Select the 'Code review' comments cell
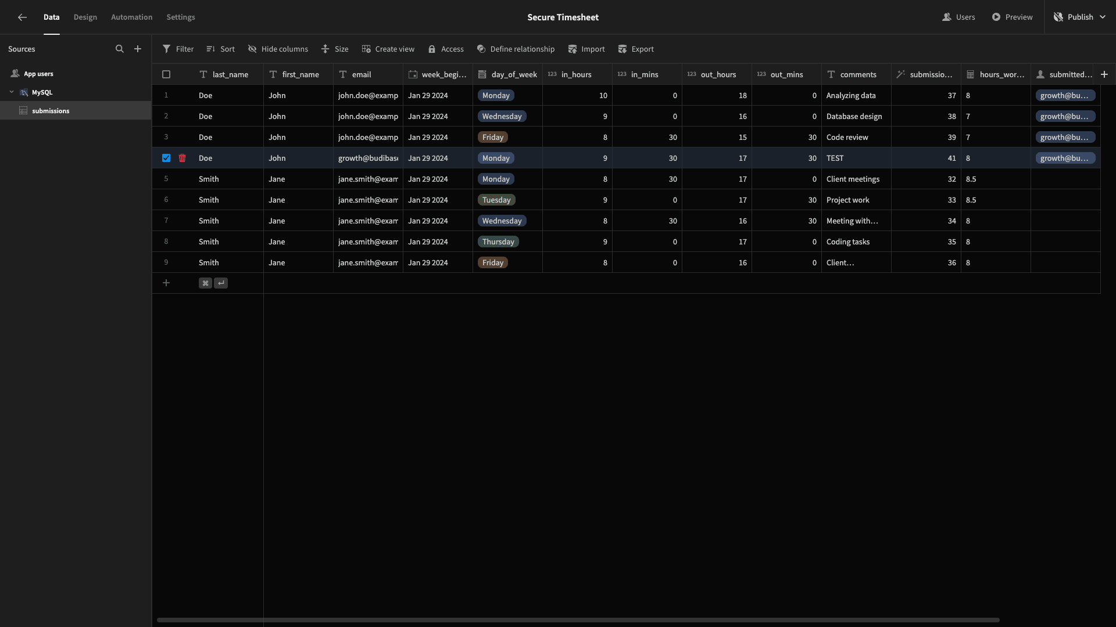The width and height of the screenshot is (1116, 627). tap(856, 137)
